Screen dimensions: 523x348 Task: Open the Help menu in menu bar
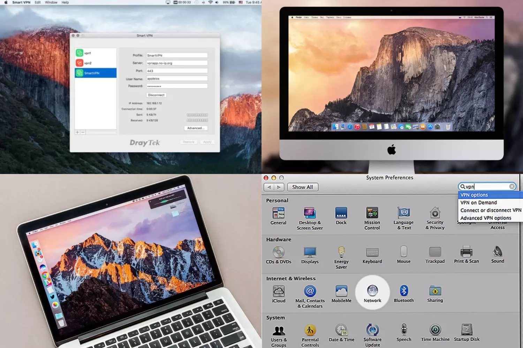(x=65, y=2)
